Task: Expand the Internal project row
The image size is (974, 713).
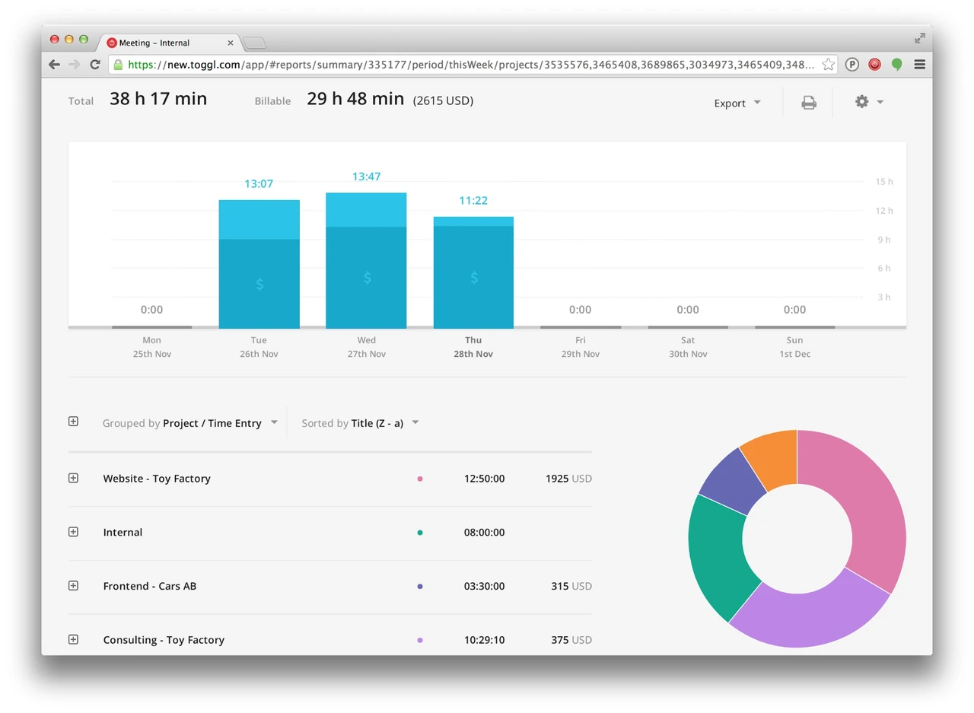Action: 73,532
